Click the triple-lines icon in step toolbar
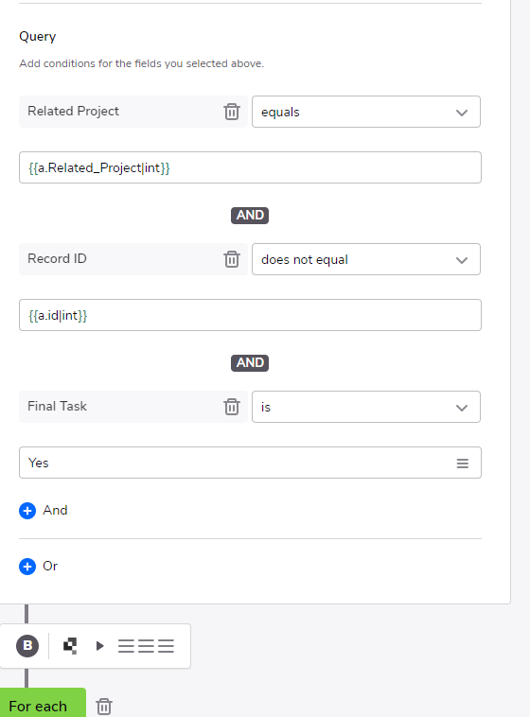The width and height of the screenshot is (530, 717). (146, 646)
